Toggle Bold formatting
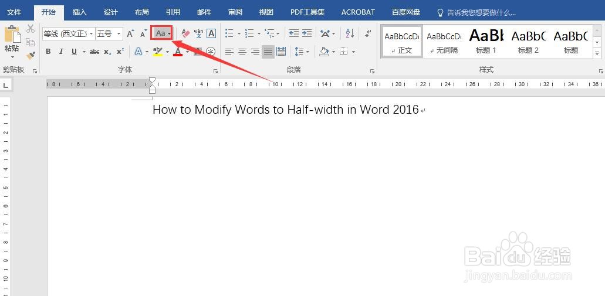Screen dimensions: 605x296 click(x=48, y=52)
